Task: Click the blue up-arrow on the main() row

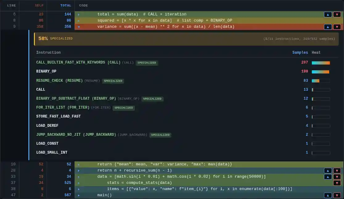Action: click(x=328, y=195)
